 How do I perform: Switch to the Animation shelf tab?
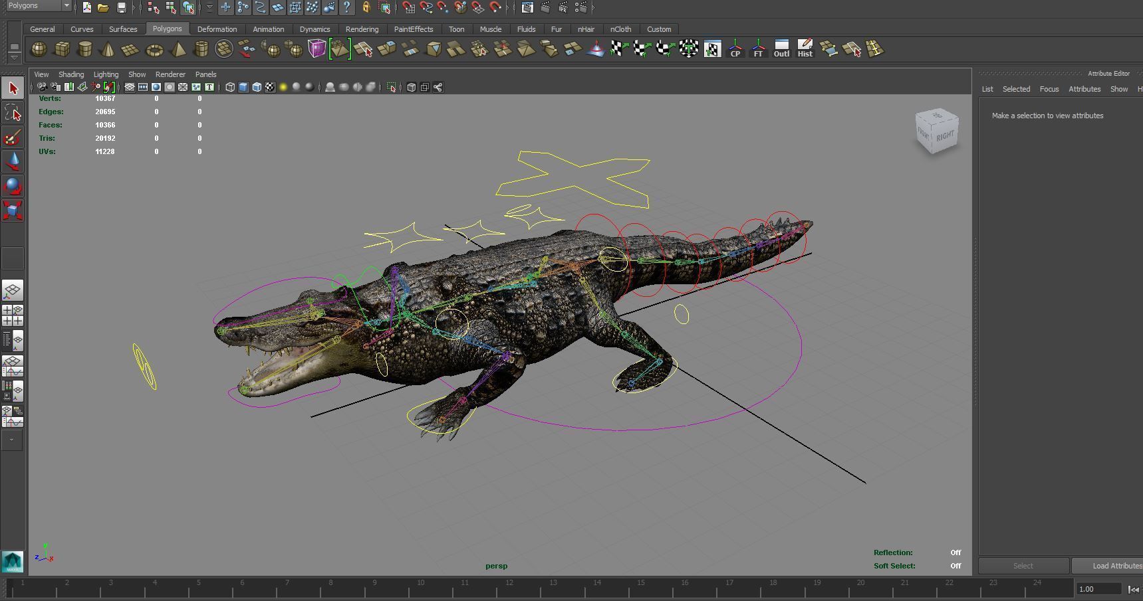click(x=269, y=29)
